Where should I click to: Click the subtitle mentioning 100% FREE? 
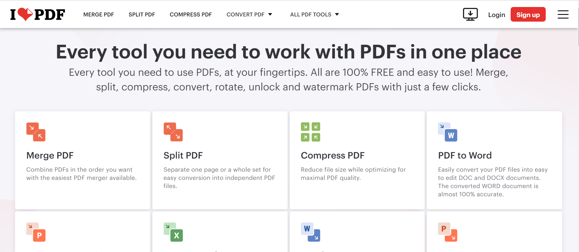tap(288, 79)
